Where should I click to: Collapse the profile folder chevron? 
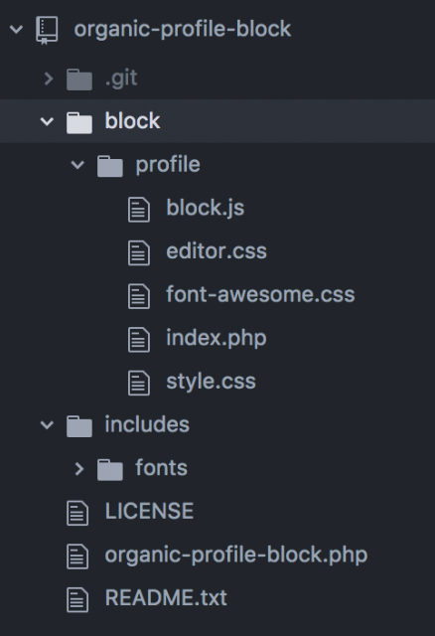pos(77,165)
